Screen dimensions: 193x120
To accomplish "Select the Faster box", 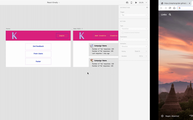I will pos(38,61).
